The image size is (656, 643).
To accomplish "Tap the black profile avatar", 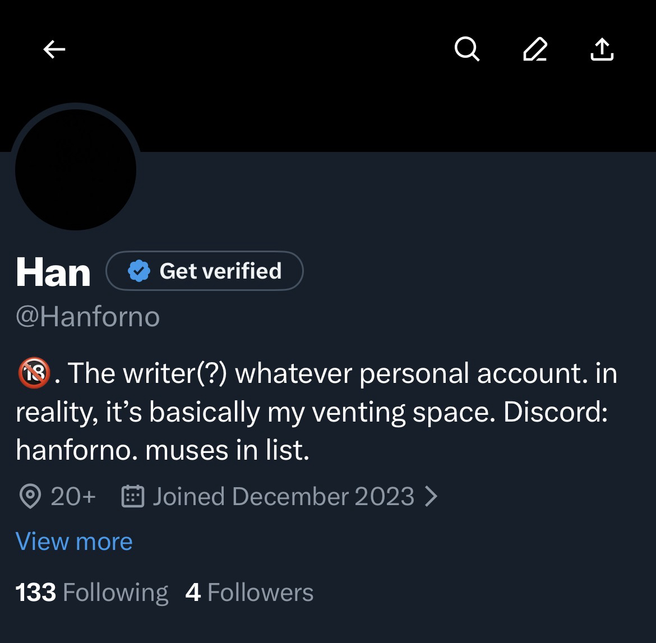I will (x=76, y=169).
